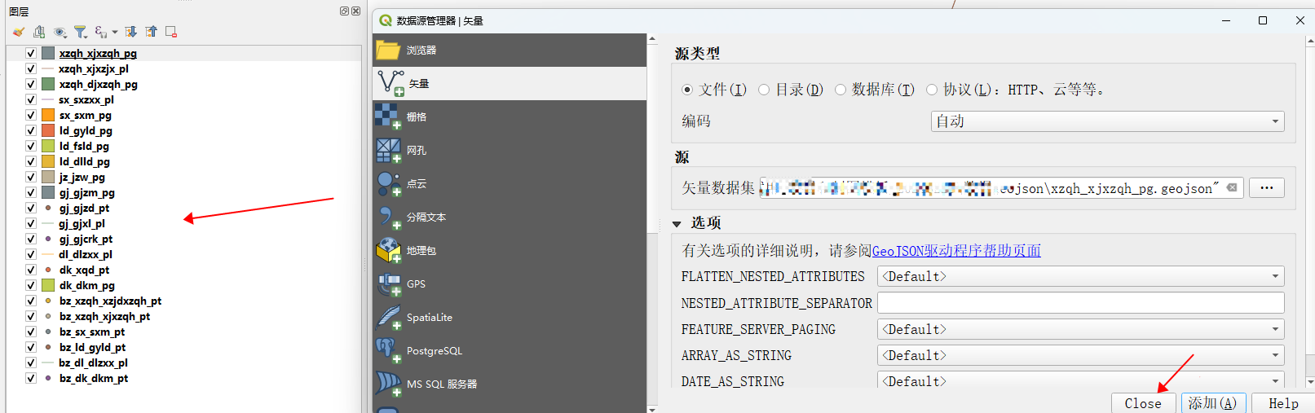Open the FEATURE_SERVER_PAGING dropdown

click(x=1080, y=329)
